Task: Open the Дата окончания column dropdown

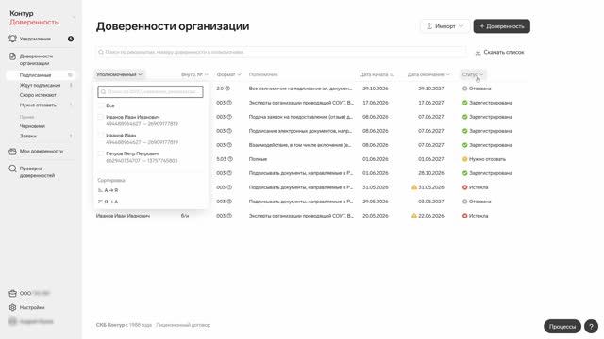Action: [x=428, y=74]
